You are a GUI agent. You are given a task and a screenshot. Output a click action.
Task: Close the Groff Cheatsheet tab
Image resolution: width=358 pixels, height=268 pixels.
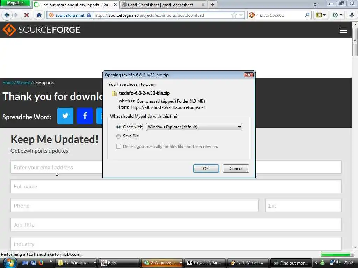[x=203, y=5]
